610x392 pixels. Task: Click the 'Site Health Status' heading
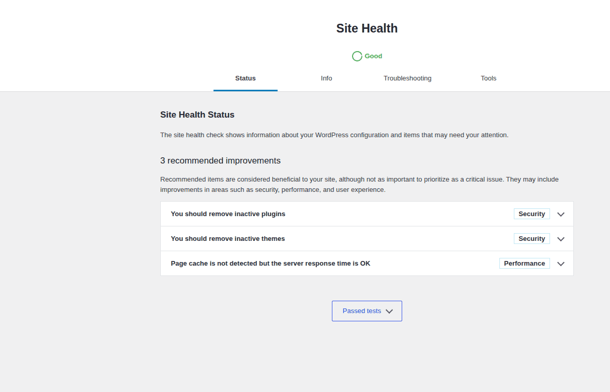coord(197,115)
